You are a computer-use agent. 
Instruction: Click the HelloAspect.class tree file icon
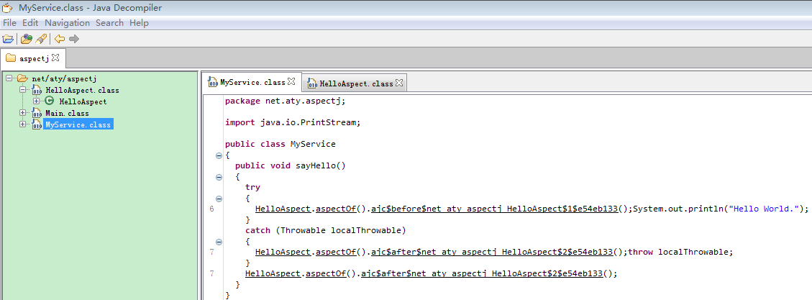(37, 91)
